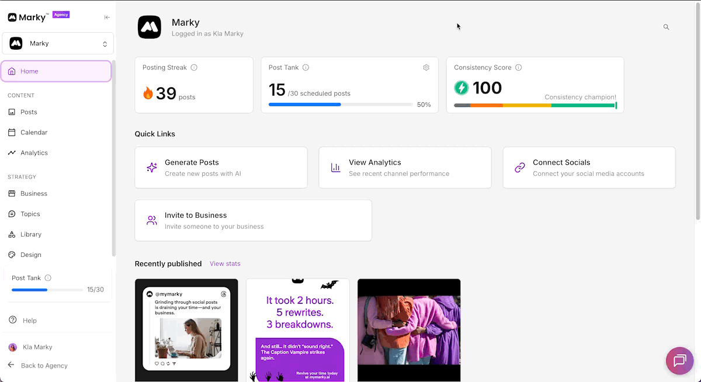701x382 pixels.
Task: Click the Post Tank progress bar in sidebar
Action: [x=47, y=290]
